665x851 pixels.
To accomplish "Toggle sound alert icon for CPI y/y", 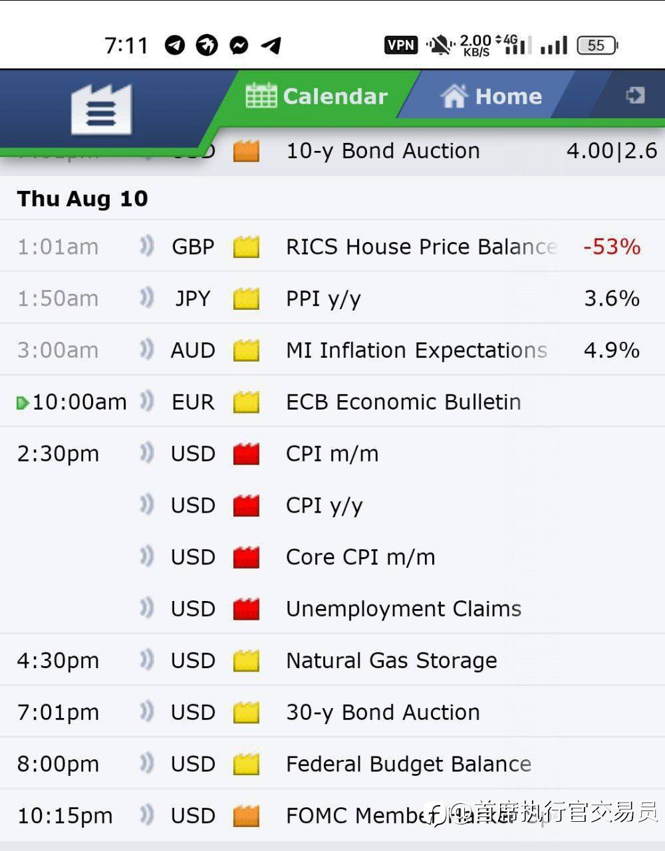I will pos(146,505).
